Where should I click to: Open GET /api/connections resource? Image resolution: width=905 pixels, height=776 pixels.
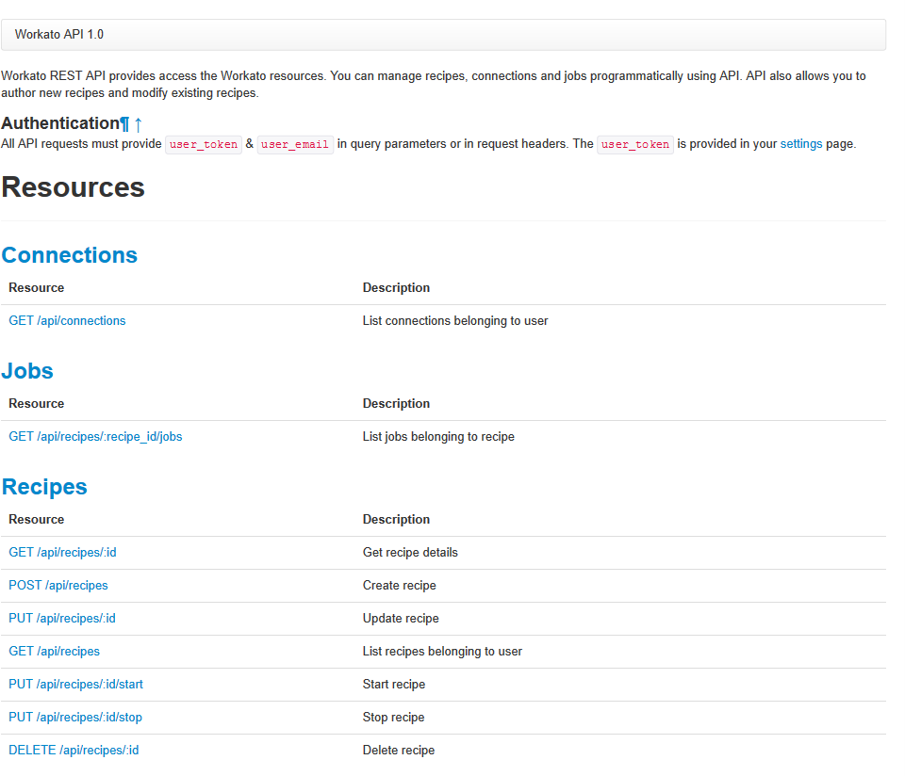coord(67,320)
